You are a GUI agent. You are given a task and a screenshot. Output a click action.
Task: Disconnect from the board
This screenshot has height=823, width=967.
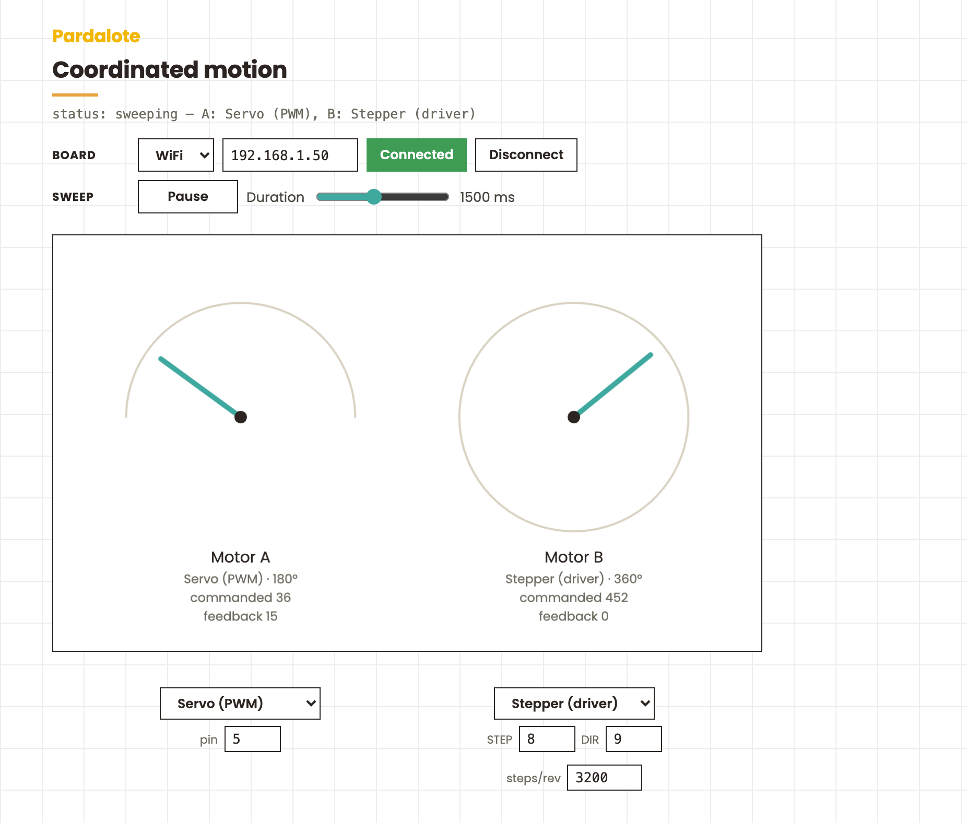pos(526,155)
